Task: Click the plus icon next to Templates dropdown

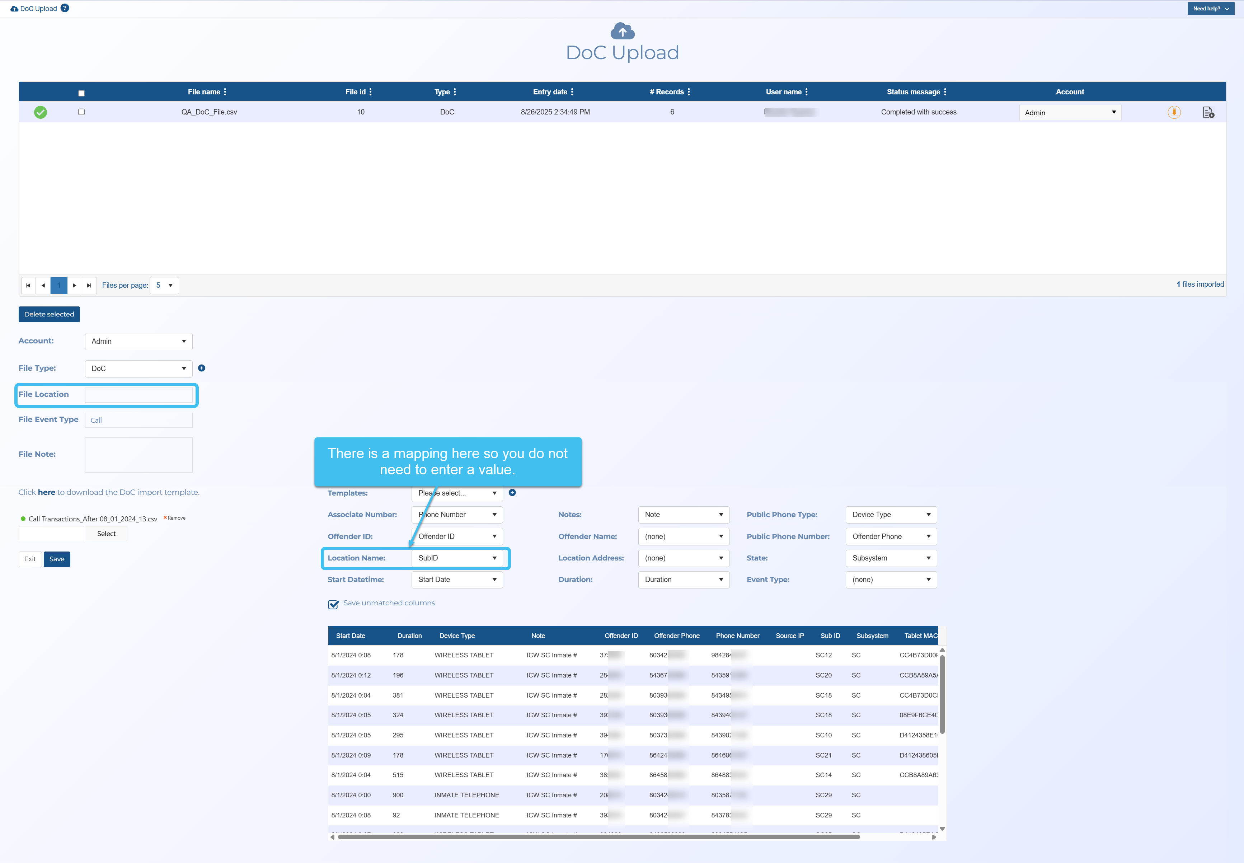Action: [x=512, y=493]
